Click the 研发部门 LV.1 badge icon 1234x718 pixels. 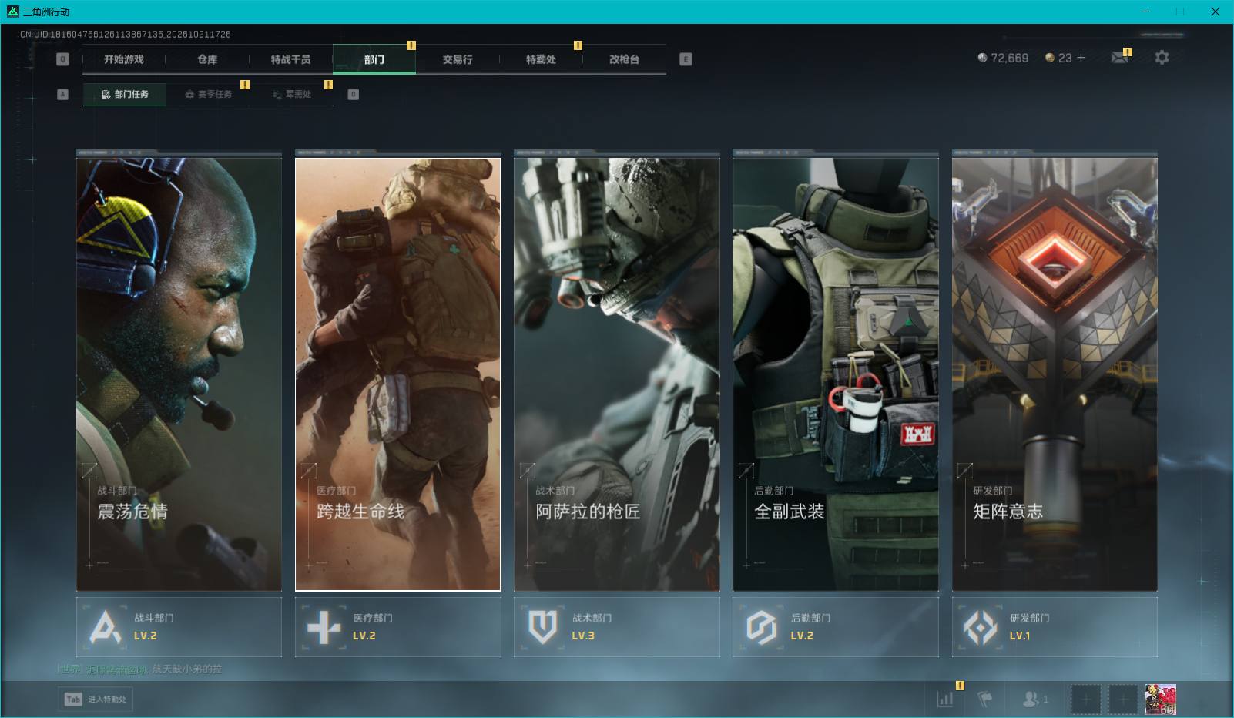pos(981,626)
